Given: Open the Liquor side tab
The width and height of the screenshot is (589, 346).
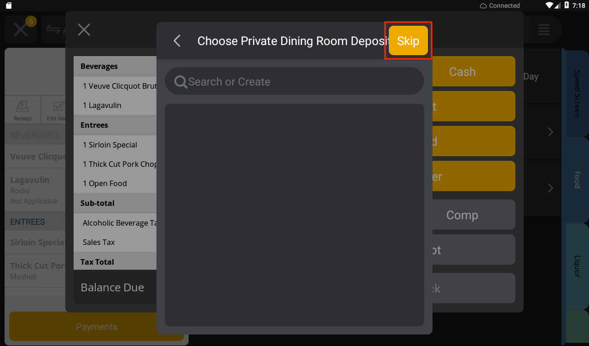Looking at the screenshot, I should [x=577, y=266].
